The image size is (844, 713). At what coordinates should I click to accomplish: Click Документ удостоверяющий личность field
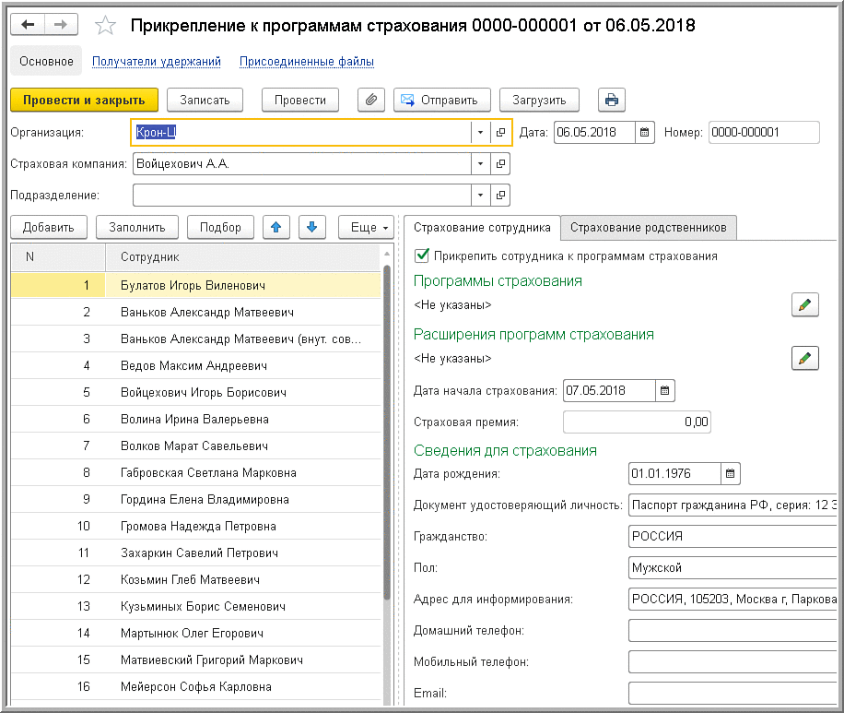[x=732, y=505]
